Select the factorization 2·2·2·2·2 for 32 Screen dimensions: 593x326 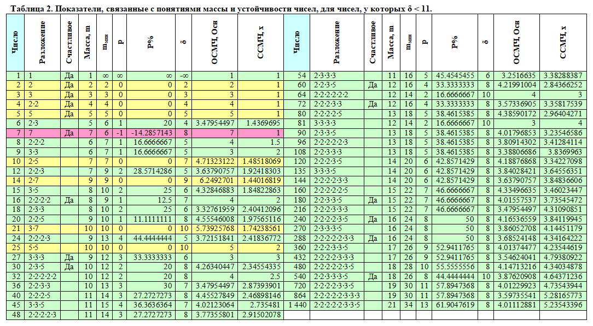(x=42, y=276)
